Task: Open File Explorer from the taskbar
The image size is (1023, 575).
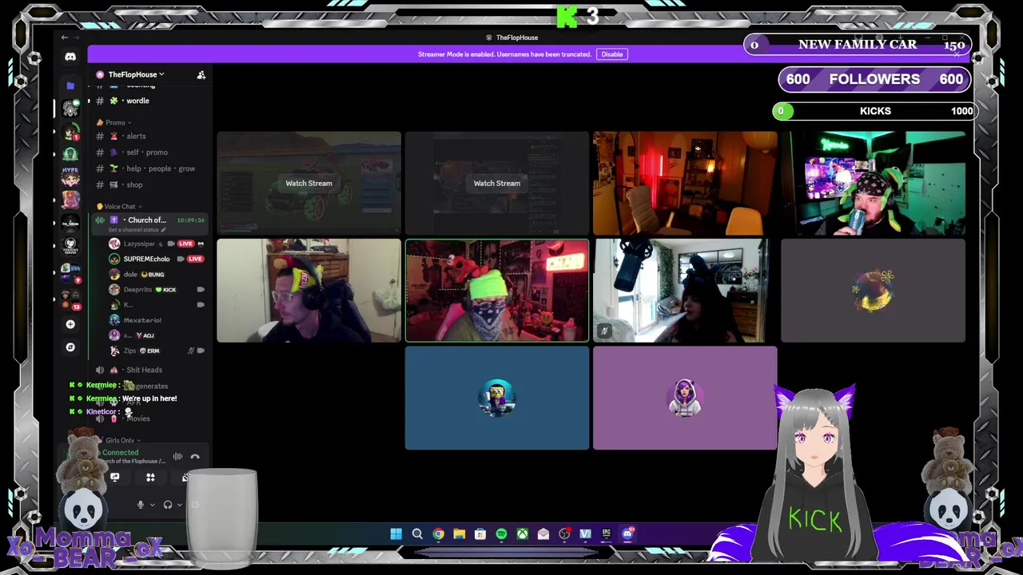Action: [459, 534]
